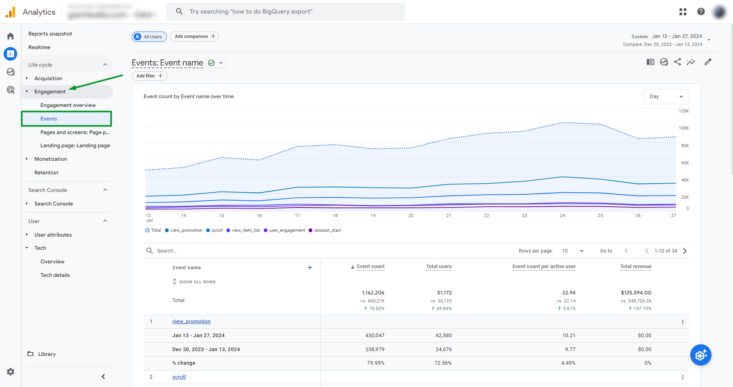Toggle view_item_list series in legend
733x387 pixels.
(x=243, y=231)
